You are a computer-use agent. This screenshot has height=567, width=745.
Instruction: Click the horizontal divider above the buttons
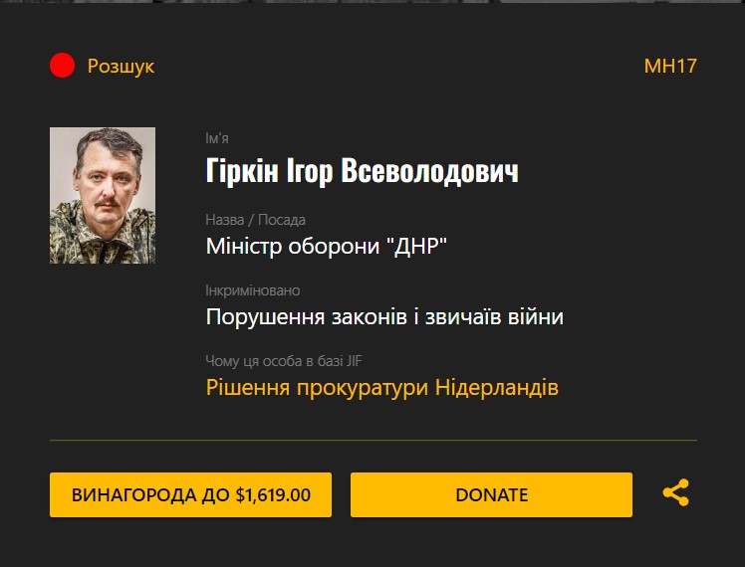tap(372, 441)
